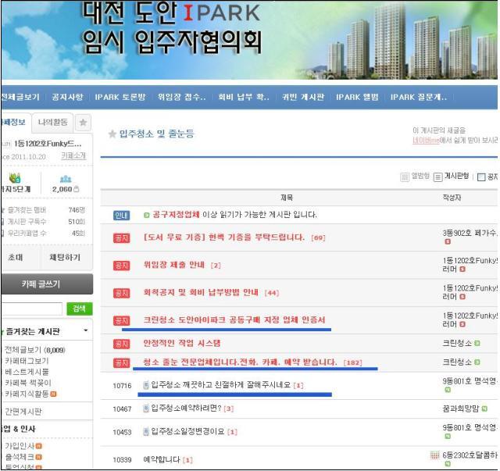Open the IPARK 질문게.. menu tab
500x471 pixels.
(419, 97)
